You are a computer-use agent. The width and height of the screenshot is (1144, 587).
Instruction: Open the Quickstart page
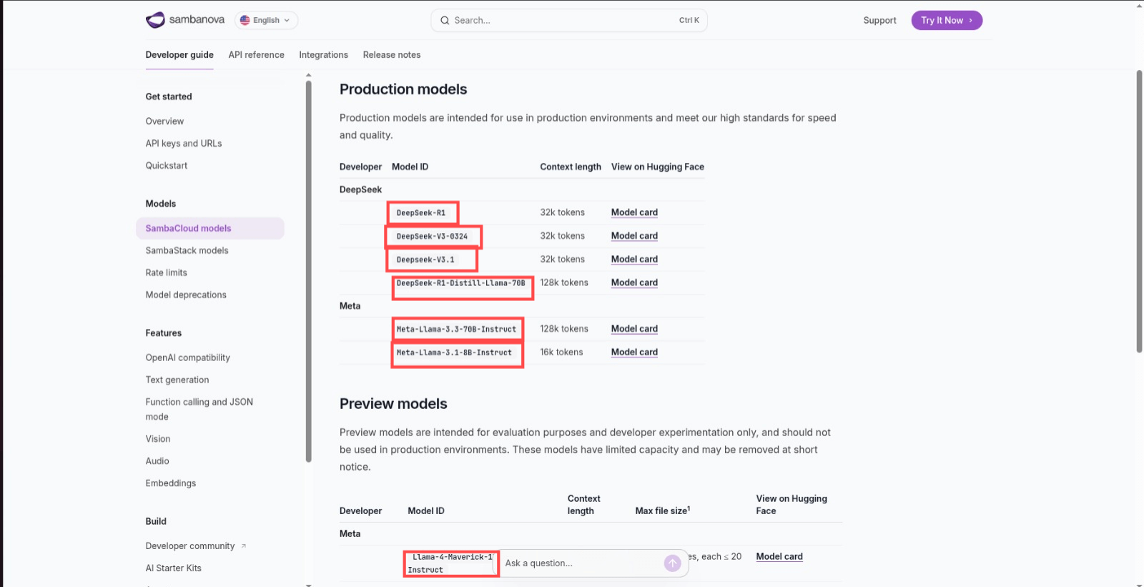(167, 166)
